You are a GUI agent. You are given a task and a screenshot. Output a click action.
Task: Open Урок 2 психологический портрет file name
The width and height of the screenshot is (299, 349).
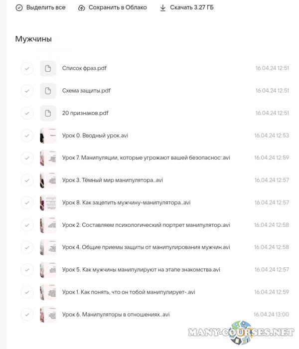pos(146,225)
